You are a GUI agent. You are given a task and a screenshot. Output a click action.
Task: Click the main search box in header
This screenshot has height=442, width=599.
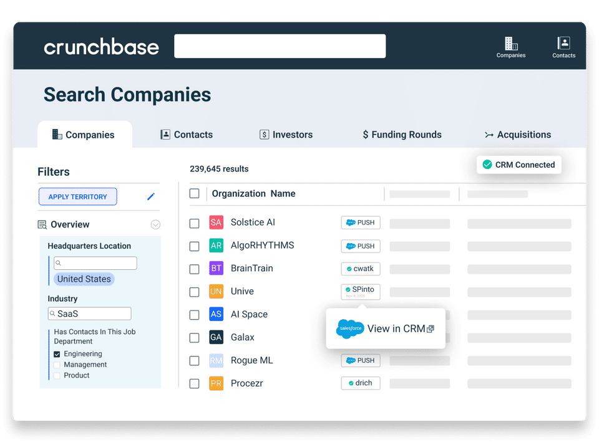[280, 46]
